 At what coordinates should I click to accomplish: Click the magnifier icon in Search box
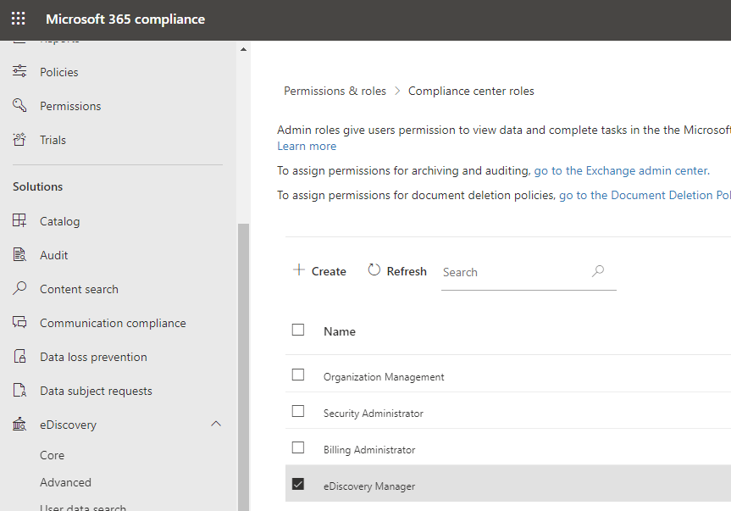[x=598, y=271]
